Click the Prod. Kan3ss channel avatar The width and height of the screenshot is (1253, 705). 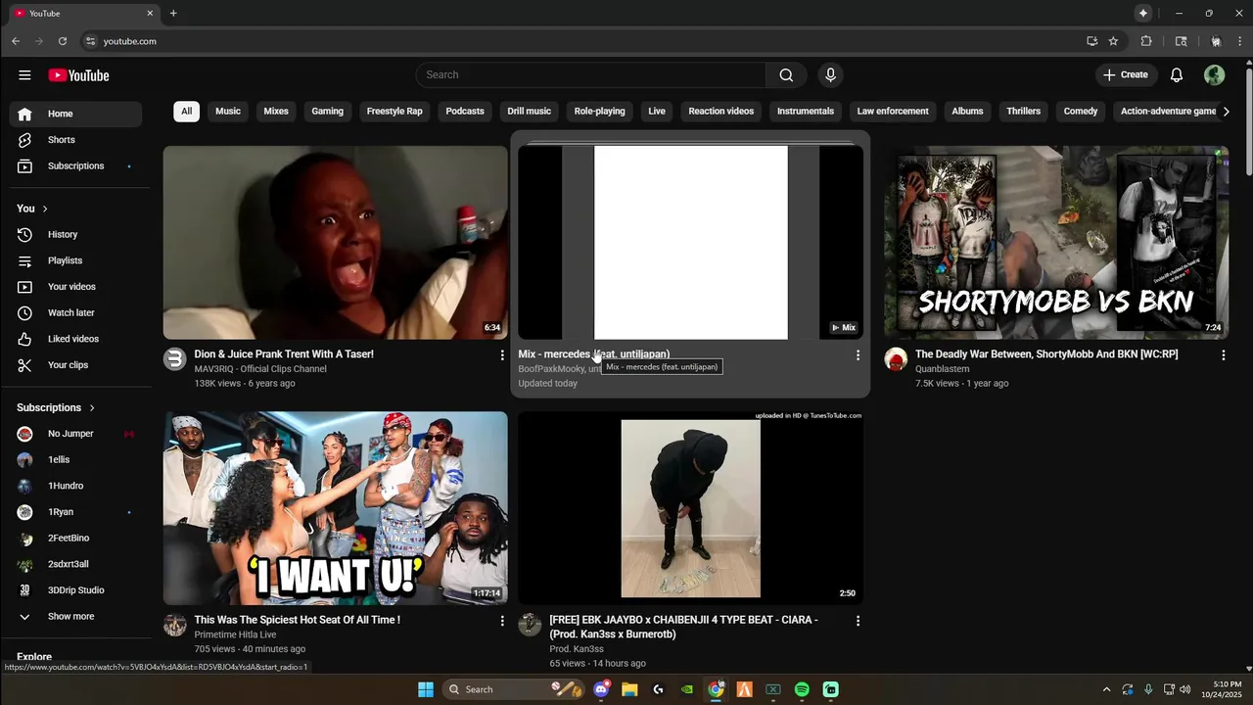(530, 625)
